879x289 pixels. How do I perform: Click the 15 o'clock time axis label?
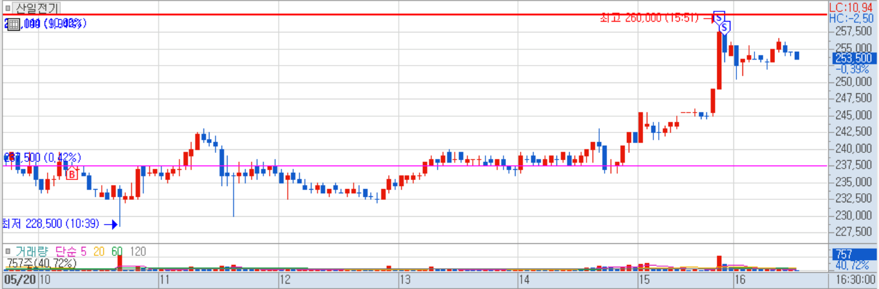(644, 280)
